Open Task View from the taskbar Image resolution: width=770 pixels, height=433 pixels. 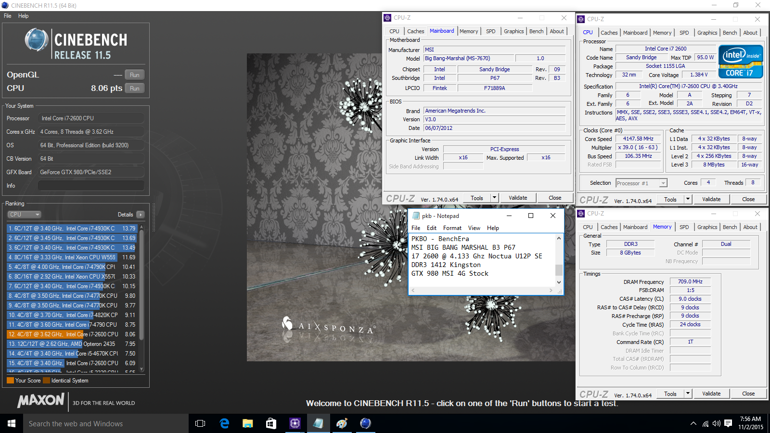[x=200, y=423]
